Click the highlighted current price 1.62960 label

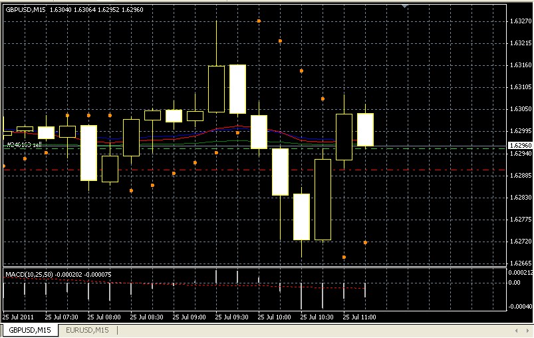click(x=519, y=146)
